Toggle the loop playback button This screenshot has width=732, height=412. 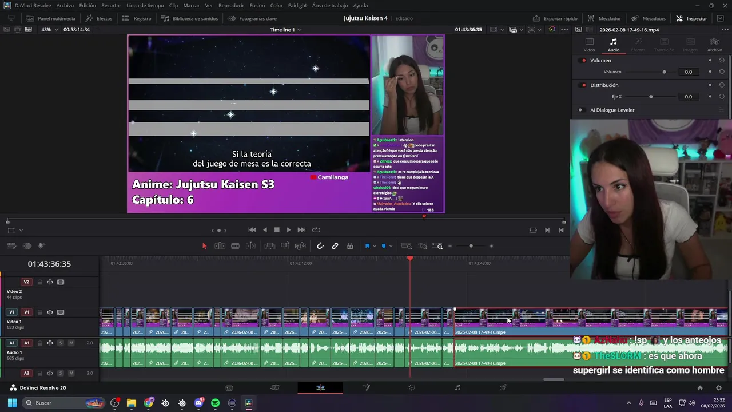tap(316, 230)
